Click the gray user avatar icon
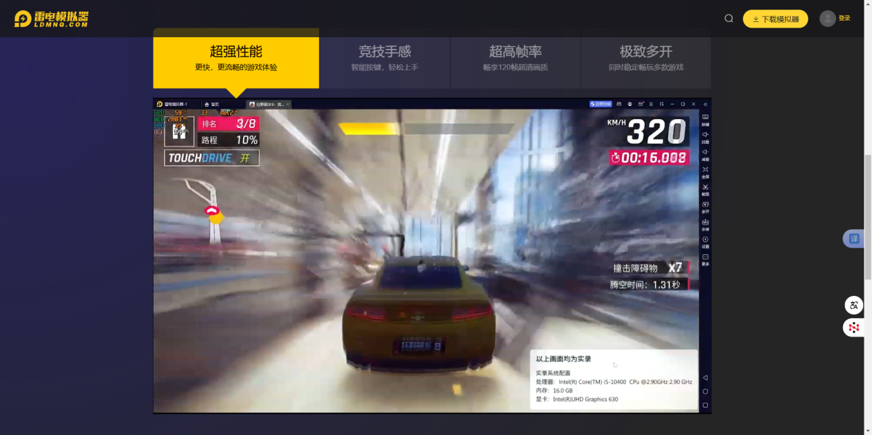This screenshot has height=435, width=872. coord(827,19)
